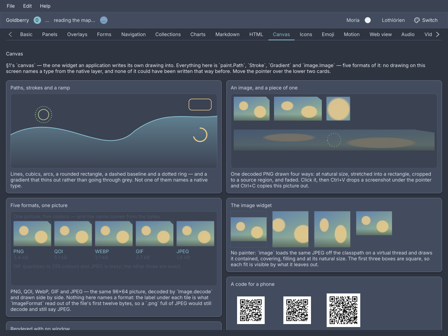Open the Help menu
This screenshot has height=336, width=448.
pyautogui.click(x=45, y=6)
